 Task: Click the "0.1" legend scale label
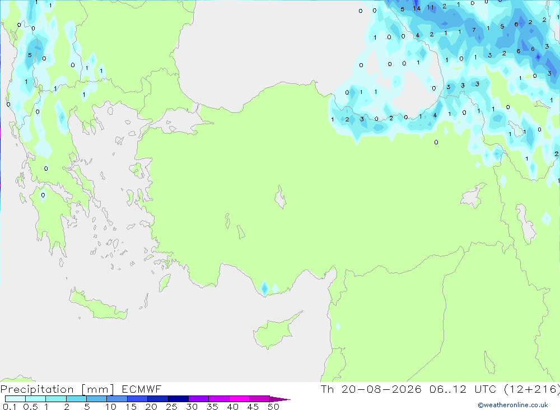(x=10, y=407)
